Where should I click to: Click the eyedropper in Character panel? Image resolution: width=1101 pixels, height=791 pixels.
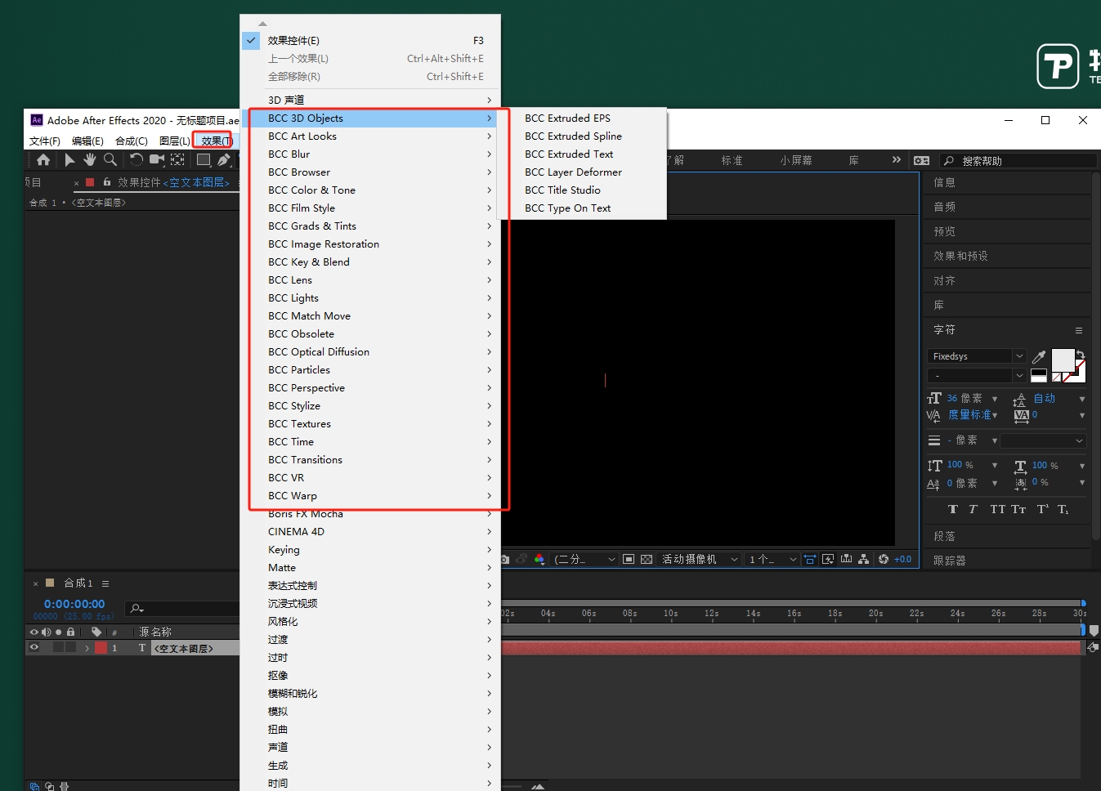click(x=1039, y=356)
